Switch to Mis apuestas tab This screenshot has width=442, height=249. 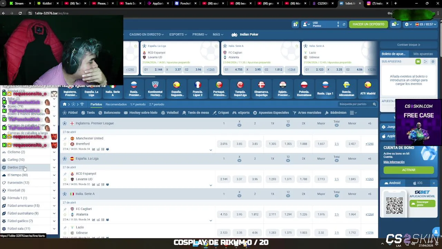pos(423,54)
